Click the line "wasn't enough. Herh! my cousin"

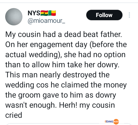(x=60, y=105)
